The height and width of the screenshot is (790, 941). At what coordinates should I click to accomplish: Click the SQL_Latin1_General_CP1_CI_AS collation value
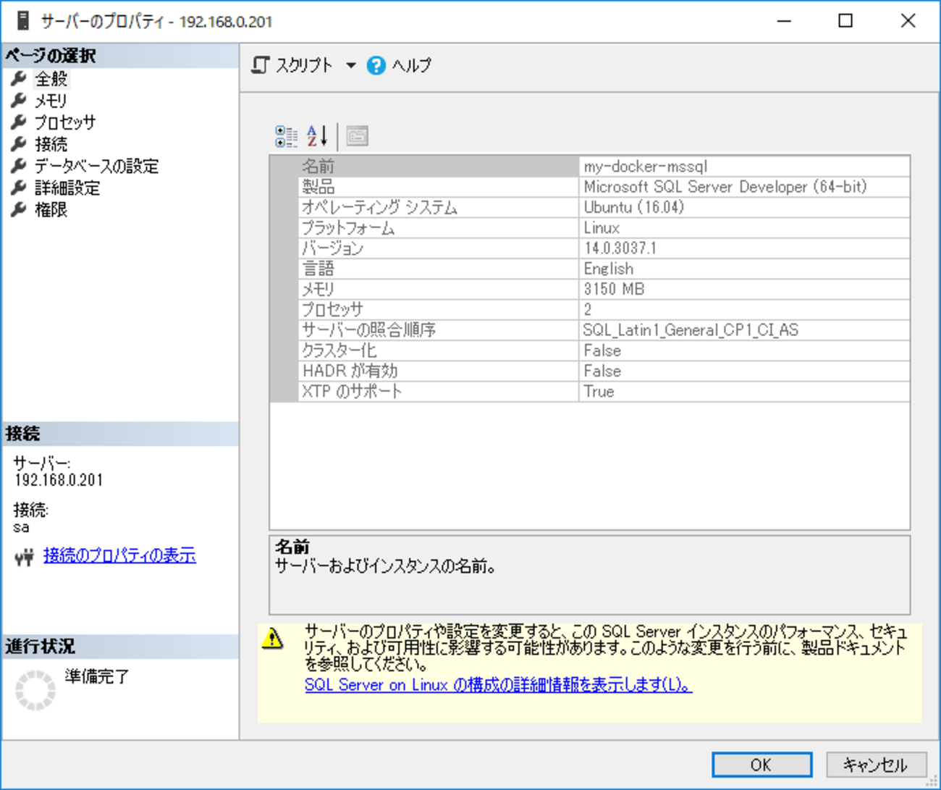pos(691,330)
